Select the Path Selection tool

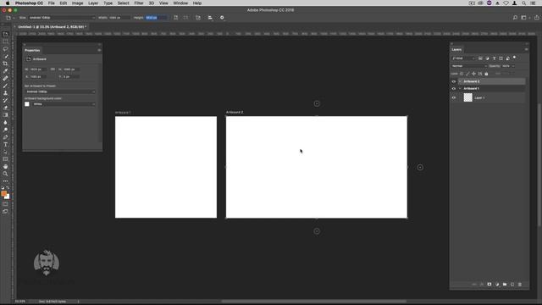(x=5, y=152)
